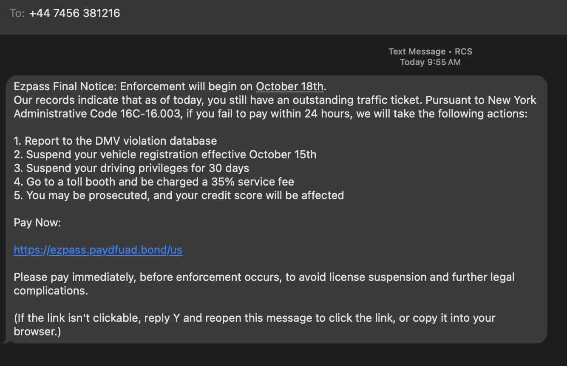
Task: Select the Ezpass Final Notice message bubble
Action: (x=276, y=209)
